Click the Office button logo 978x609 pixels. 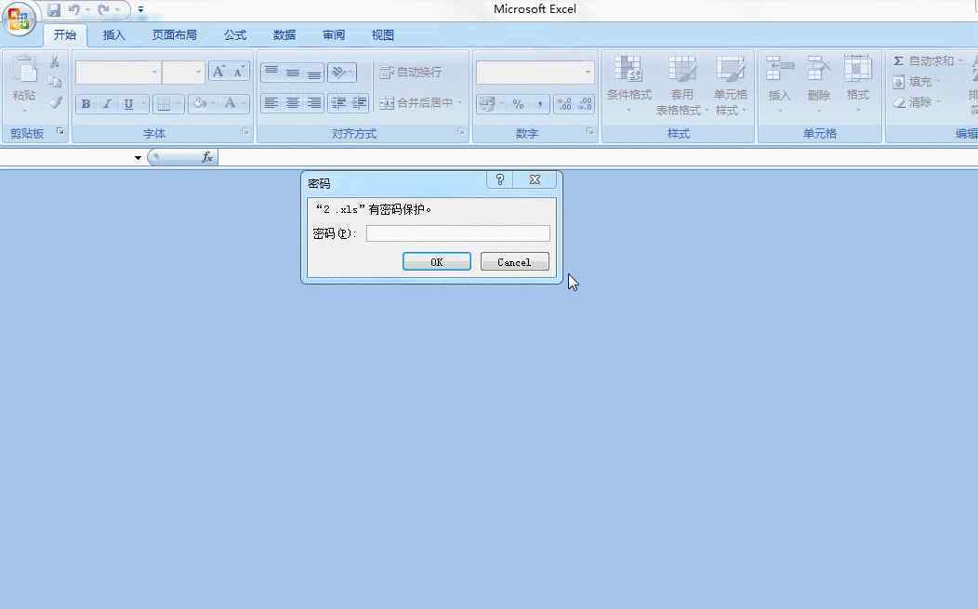19,19
